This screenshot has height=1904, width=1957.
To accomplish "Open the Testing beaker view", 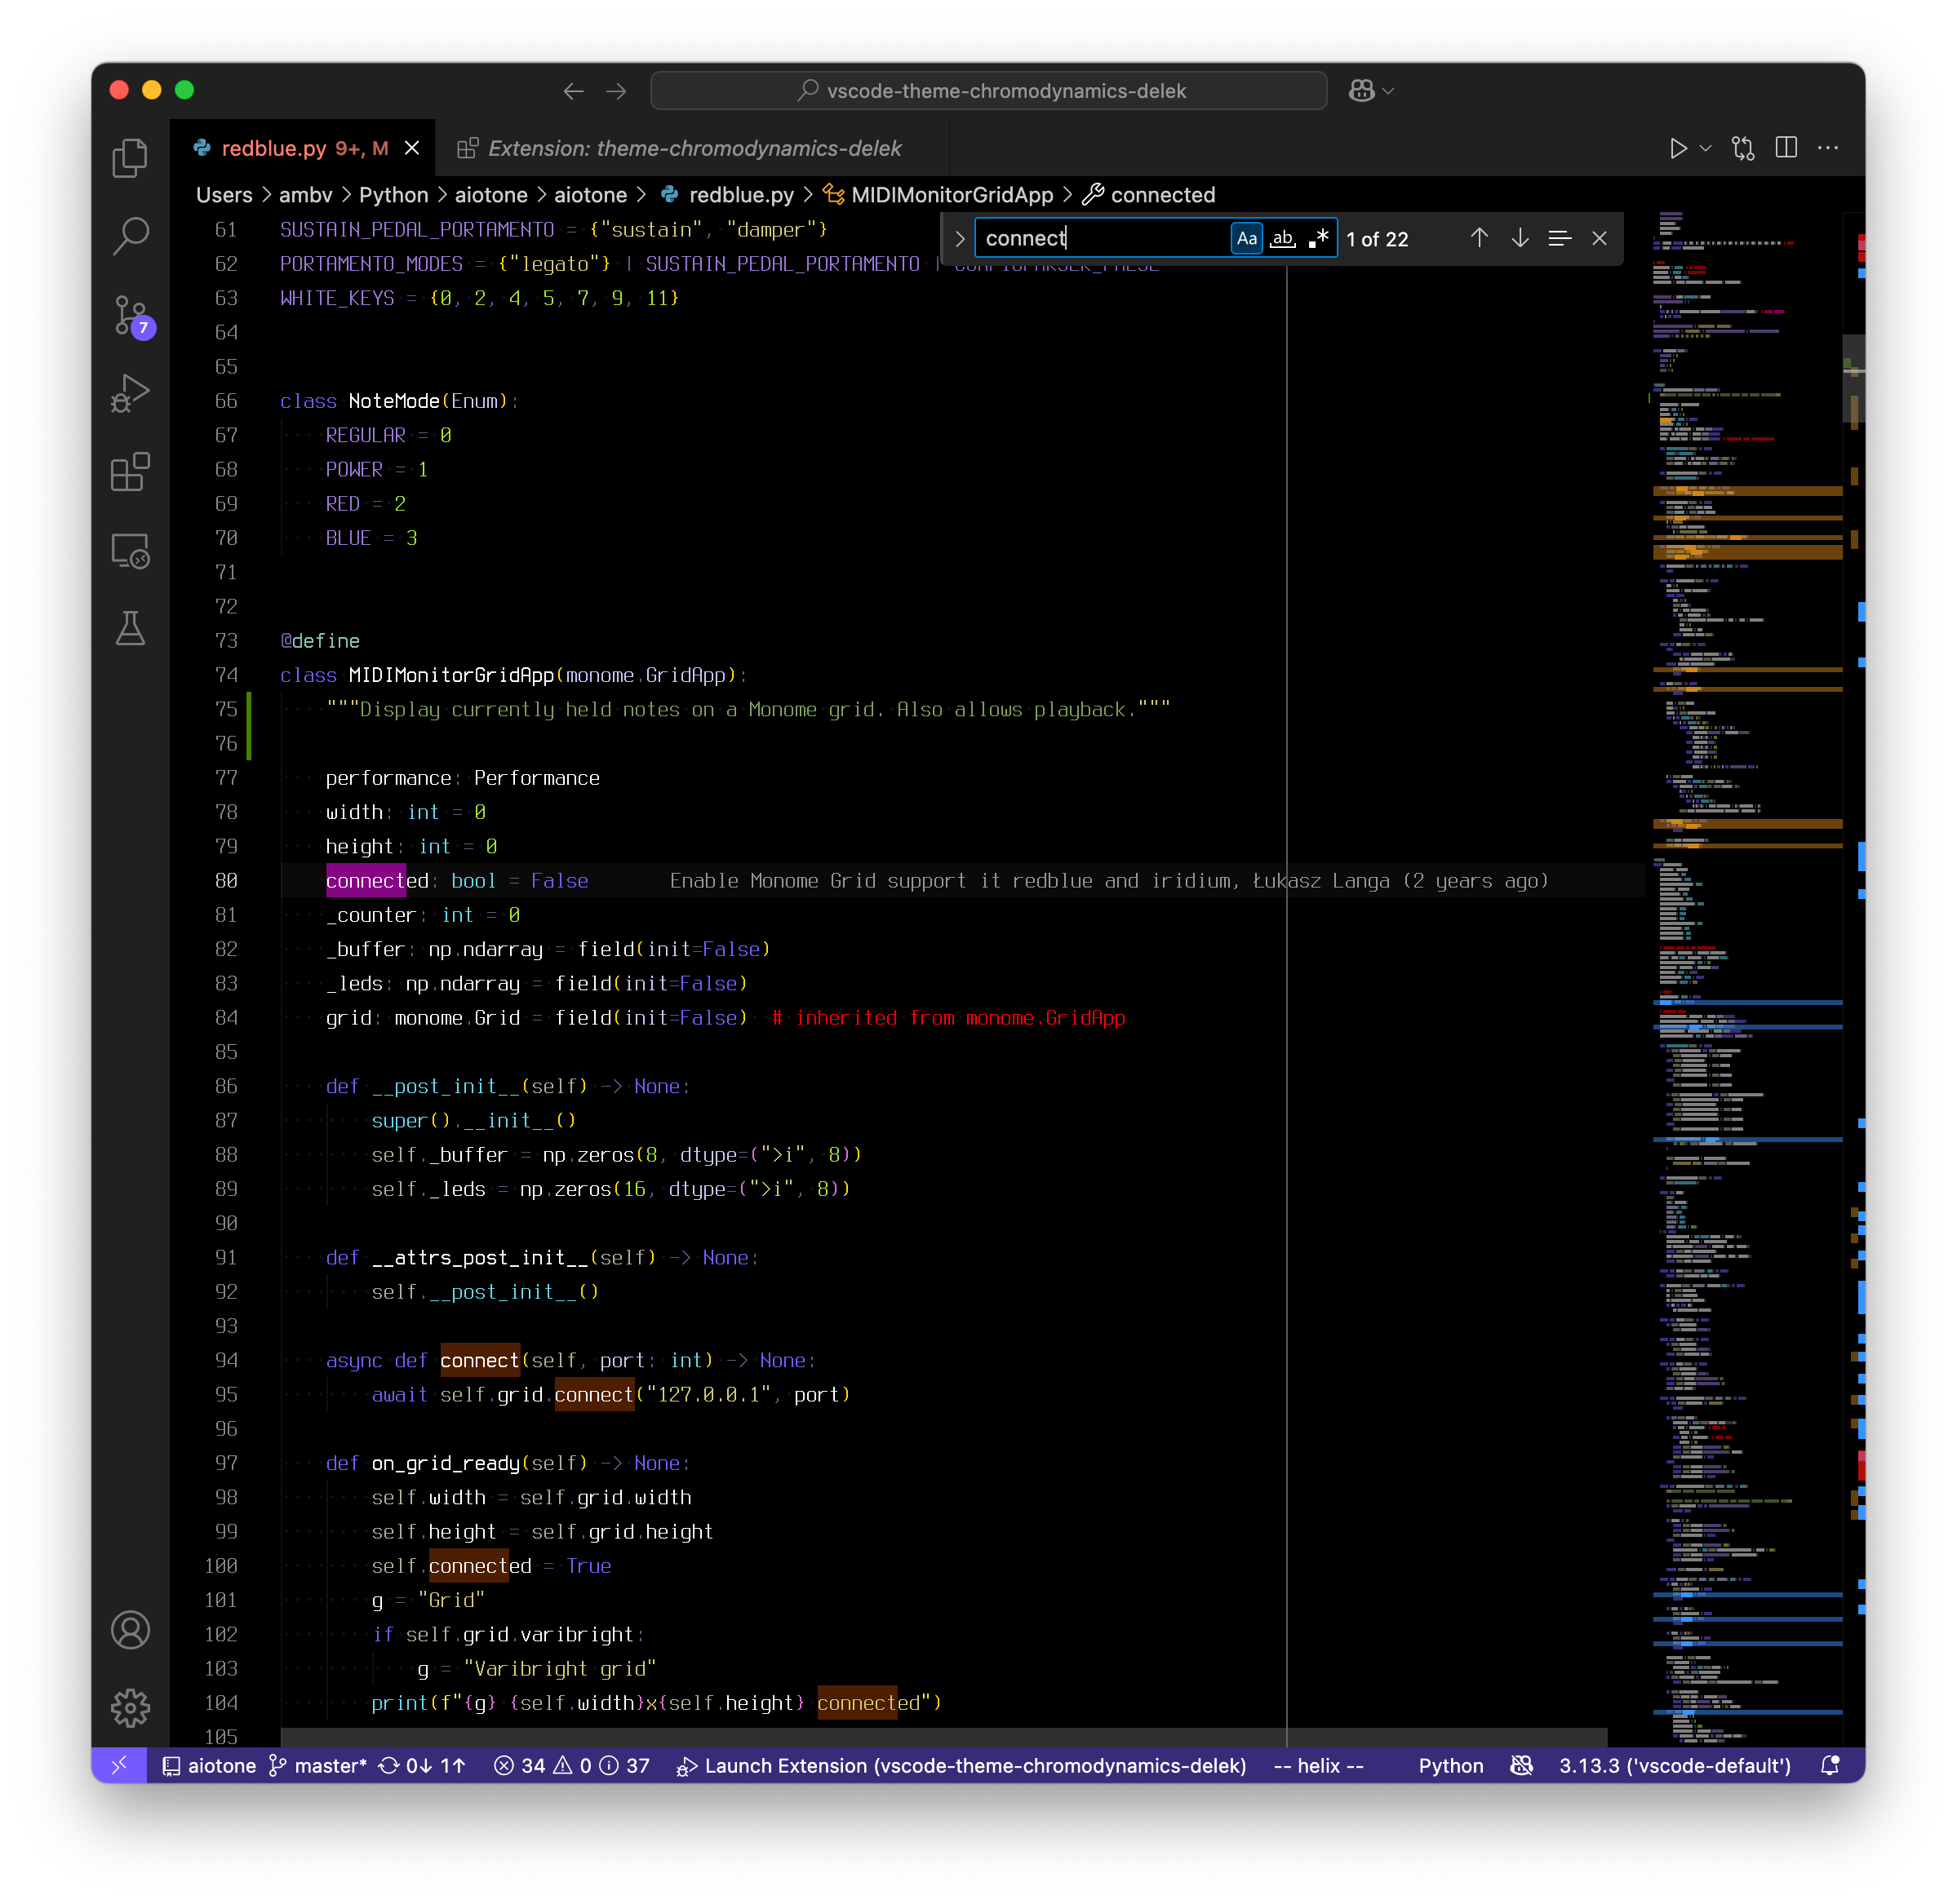I will (130, 628).
